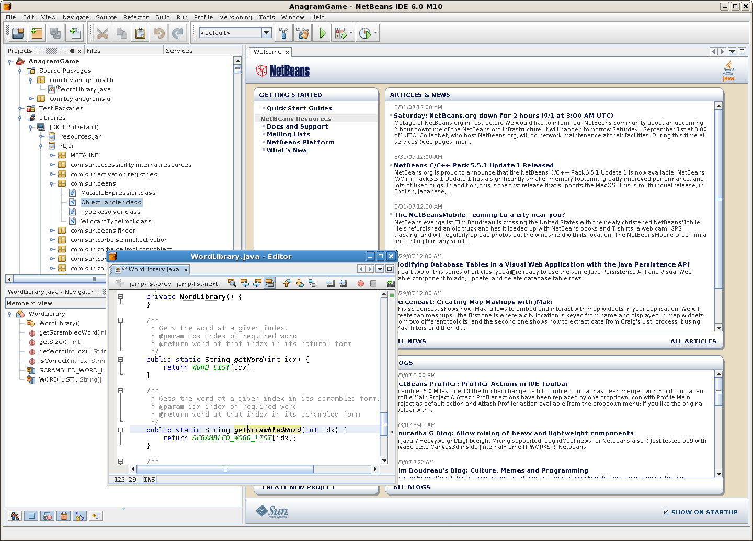This screenshot has width=753, height=541.
Task: Toggle Show Non-Public Members filter in Navigator
Action: pyautogui.click(x=64, y=516)
